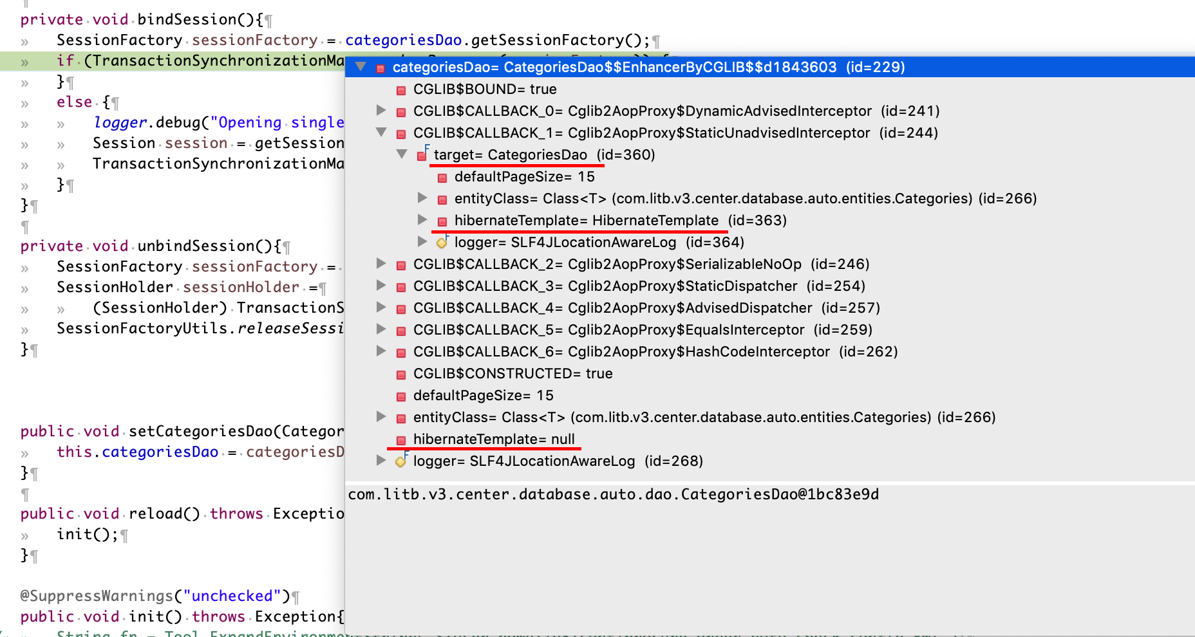Expand CGLIB$CALLBACK_2 SerializableNoOp node
Image resolution: width=1195 pixels, height=637 pixels.
coord(381,264)
